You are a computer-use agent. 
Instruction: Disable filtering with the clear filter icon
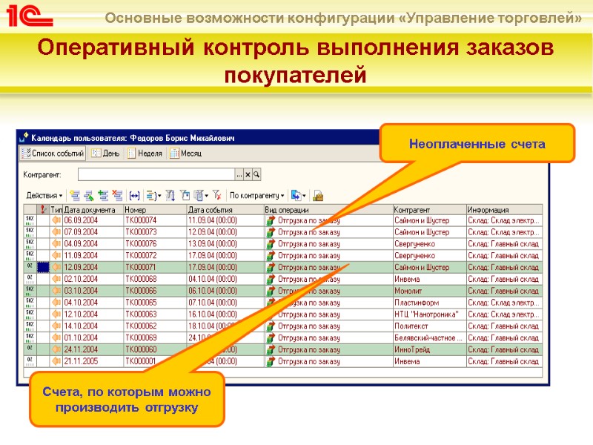click(x=217, y=194)
